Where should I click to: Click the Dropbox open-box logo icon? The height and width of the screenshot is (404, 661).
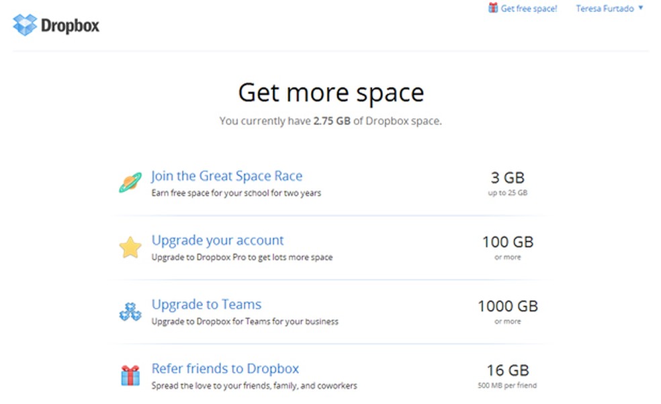click(x=26, y=26)
